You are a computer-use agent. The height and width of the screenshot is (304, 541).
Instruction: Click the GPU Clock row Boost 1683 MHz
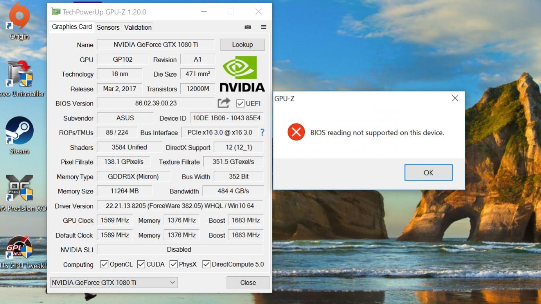[x=246, y=220]
